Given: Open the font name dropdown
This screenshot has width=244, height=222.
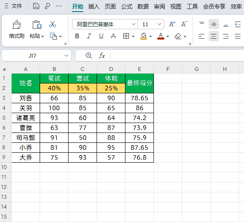Looking at the screenshot, I should click(x=134, y=24).
